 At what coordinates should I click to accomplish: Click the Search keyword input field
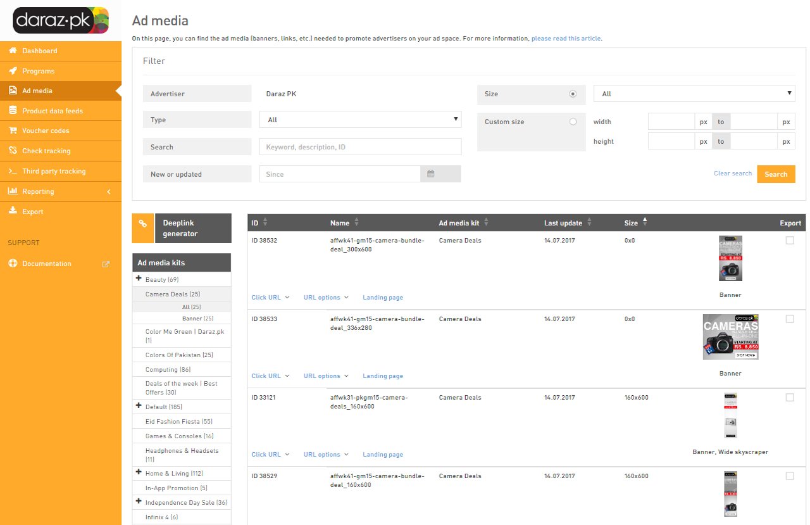[360, 147]
